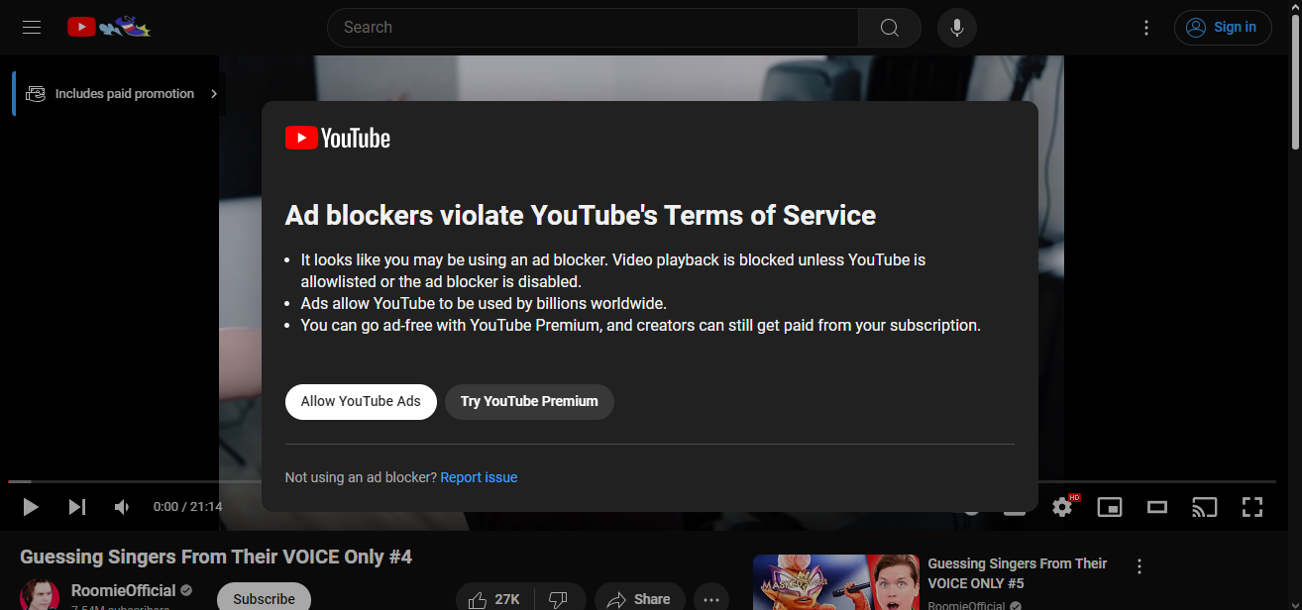Click the dialog heading about ad blockers

[581, 215]
